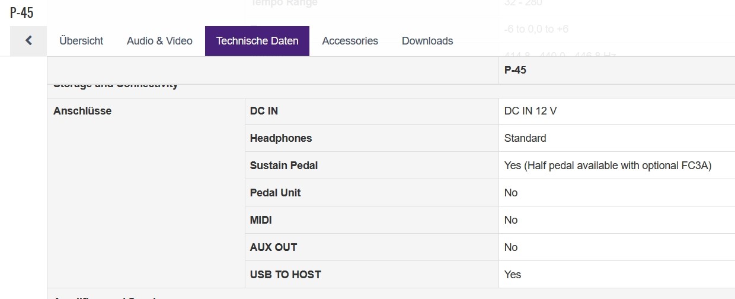Viewport: 735px width, 299px height.
Task: Select the Anschlüsse category label
Action: [x=82, y=111]
